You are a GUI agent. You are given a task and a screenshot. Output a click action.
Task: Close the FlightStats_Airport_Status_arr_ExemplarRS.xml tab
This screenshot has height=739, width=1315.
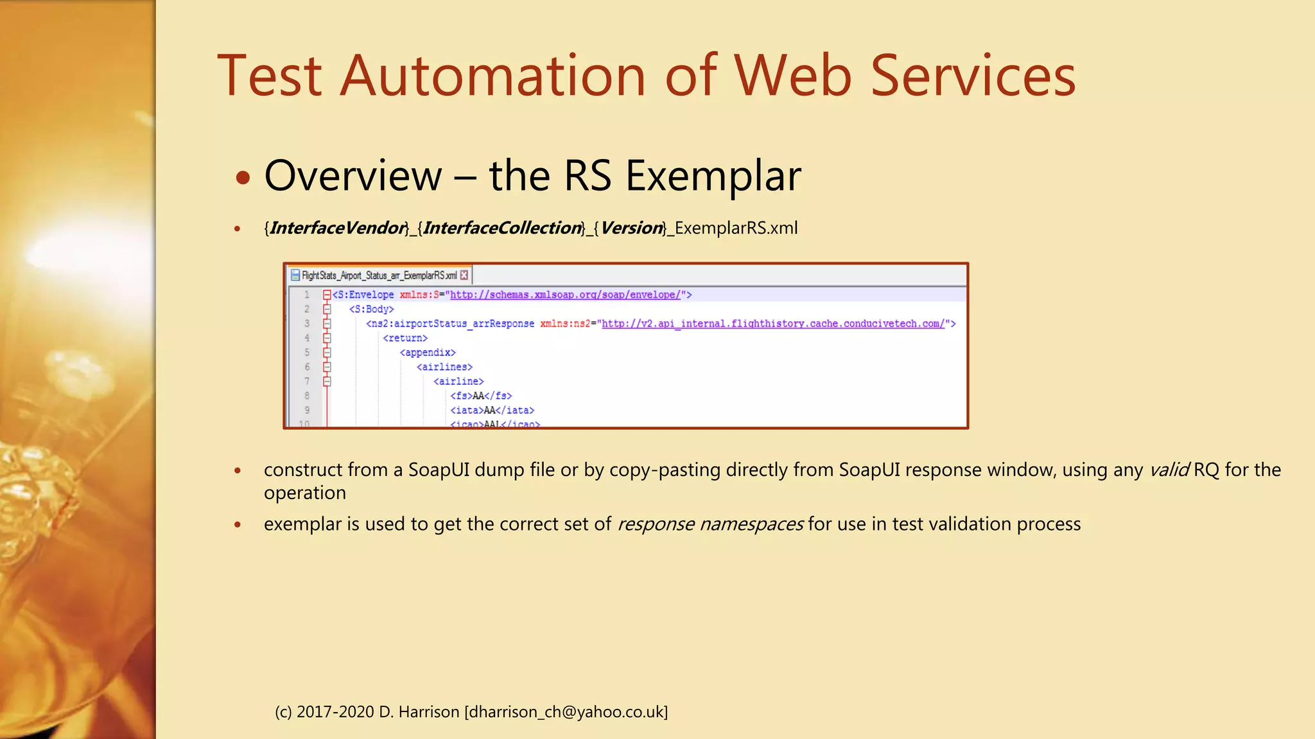tap(464, 275)
